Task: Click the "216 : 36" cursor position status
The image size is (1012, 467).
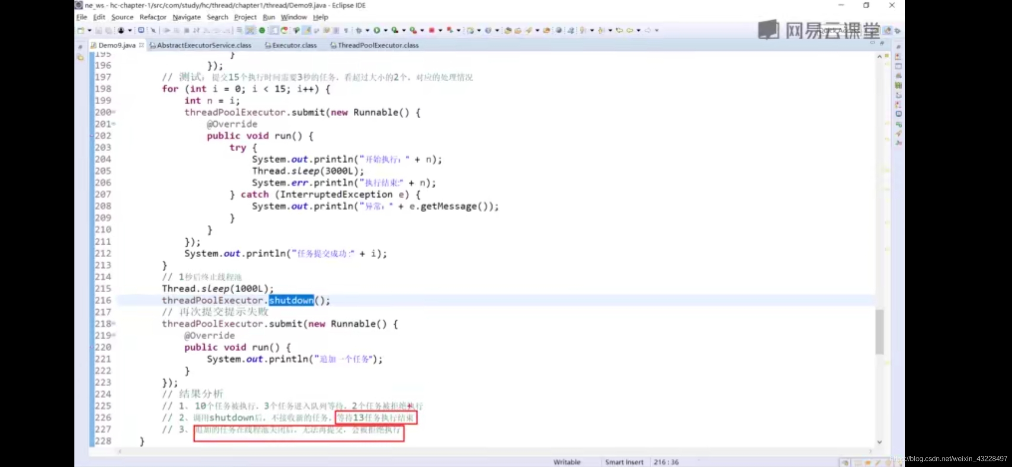Action: point(666,462)
